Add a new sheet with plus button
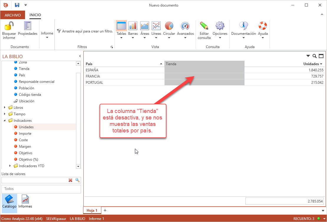The image size is (327, 222). pos(105,211)
